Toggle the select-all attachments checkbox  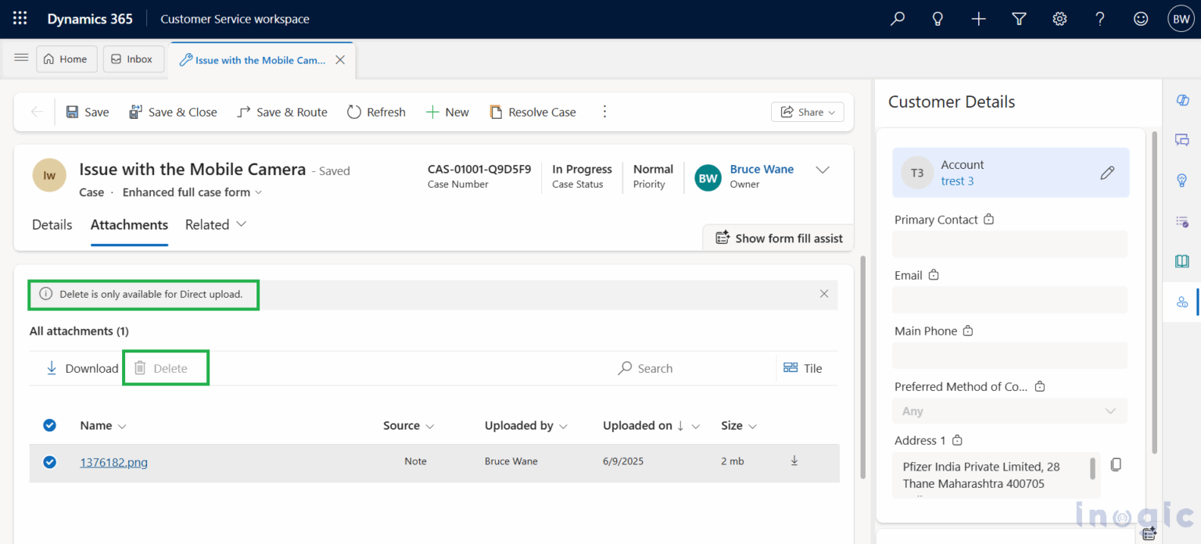click(49, 425)
